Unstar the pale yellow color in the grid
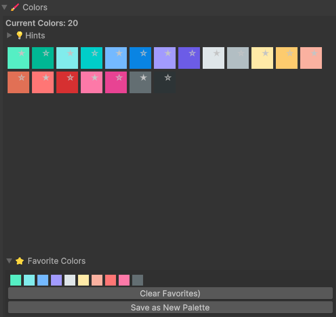336x317 pixels. (266, 53)
